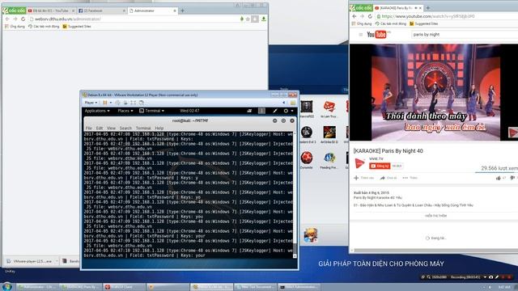
Task: Open Ứng dụng apps shortcut in left browser
Action: tap(15, 27)
